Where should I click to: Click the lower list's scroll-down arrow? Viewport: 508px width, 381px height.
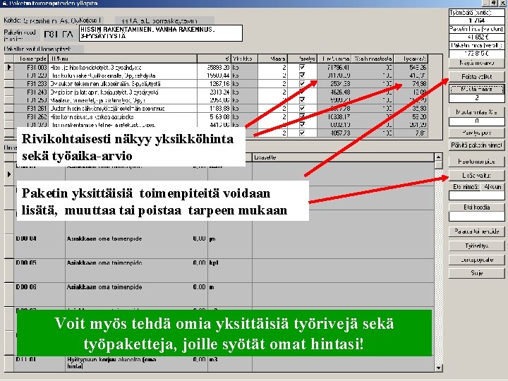click(x=438, y=368)
